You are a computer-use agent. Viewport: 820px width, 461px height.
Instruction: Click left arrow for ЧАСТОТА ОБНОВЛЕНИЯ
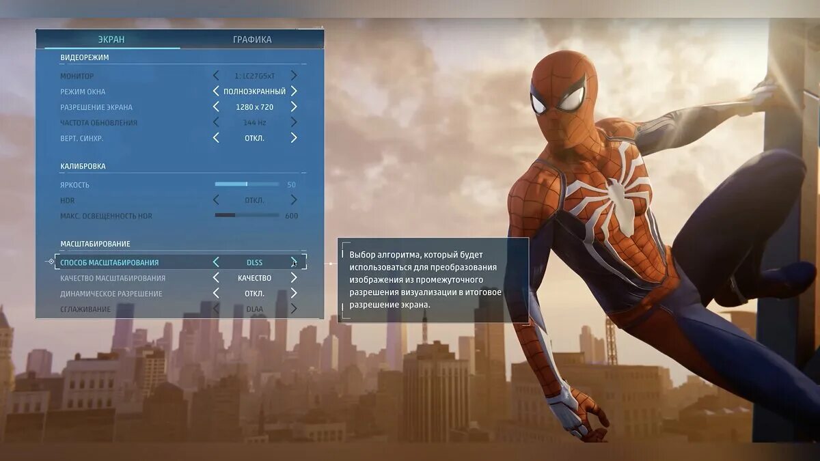(x=216, y=122)
